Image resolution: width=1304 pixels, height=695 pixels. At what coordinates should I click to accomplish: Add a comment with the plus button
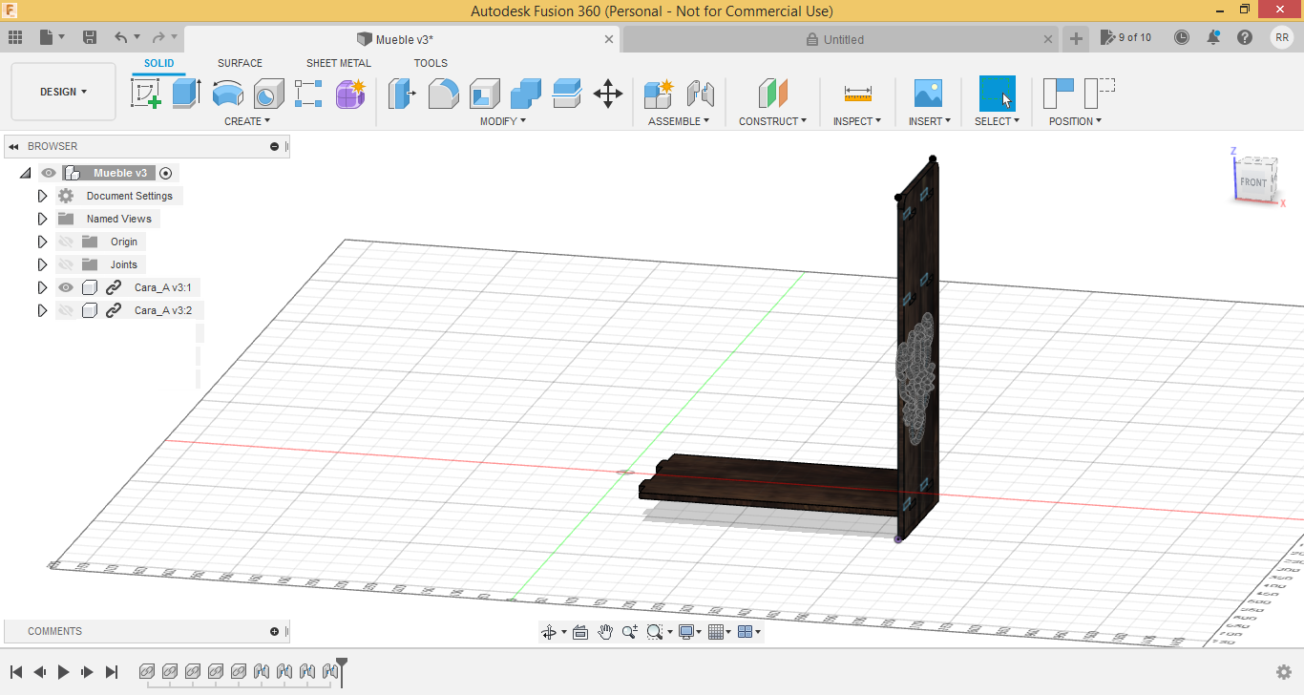coord(275,631)
